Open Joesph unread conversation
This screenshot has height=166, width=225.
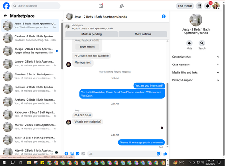tap(31, 51)
